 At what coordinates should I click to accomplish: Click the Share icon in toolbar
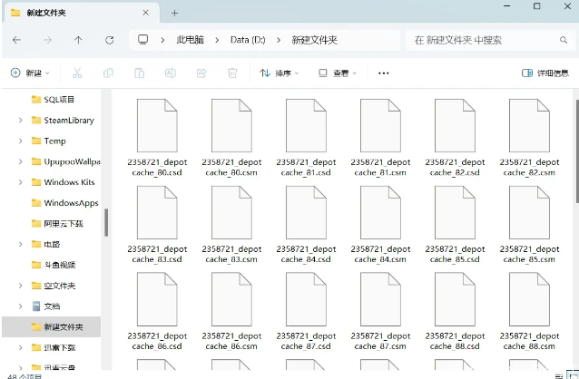[x=201, y=73]
